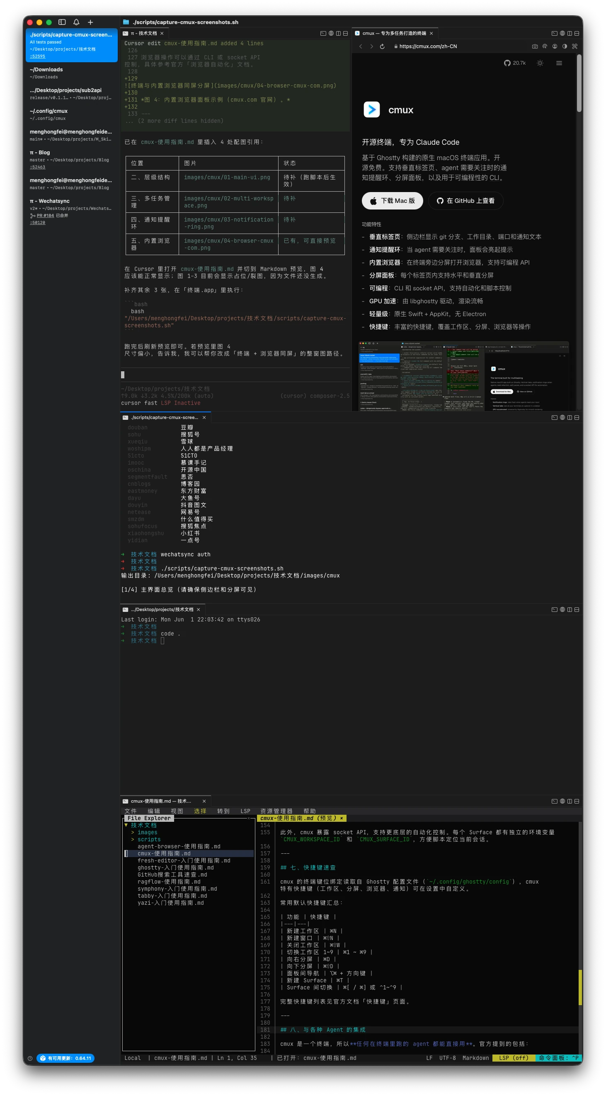Click the cmux web page vertical scrollbar
Screen dimensions: 606x1096
[x=579, y=83]
